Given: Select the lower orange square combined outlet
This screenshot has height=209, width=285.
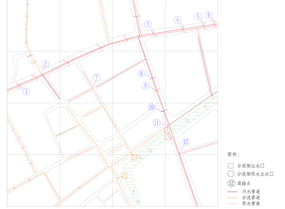Looking at the screenshot, I should tap(125, 176).
